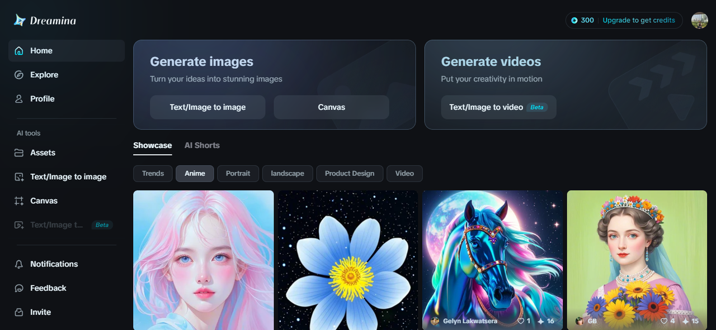Click the sidebar Text/Image to image icon
The image size is (716, 330).
(x=19, y=176)
